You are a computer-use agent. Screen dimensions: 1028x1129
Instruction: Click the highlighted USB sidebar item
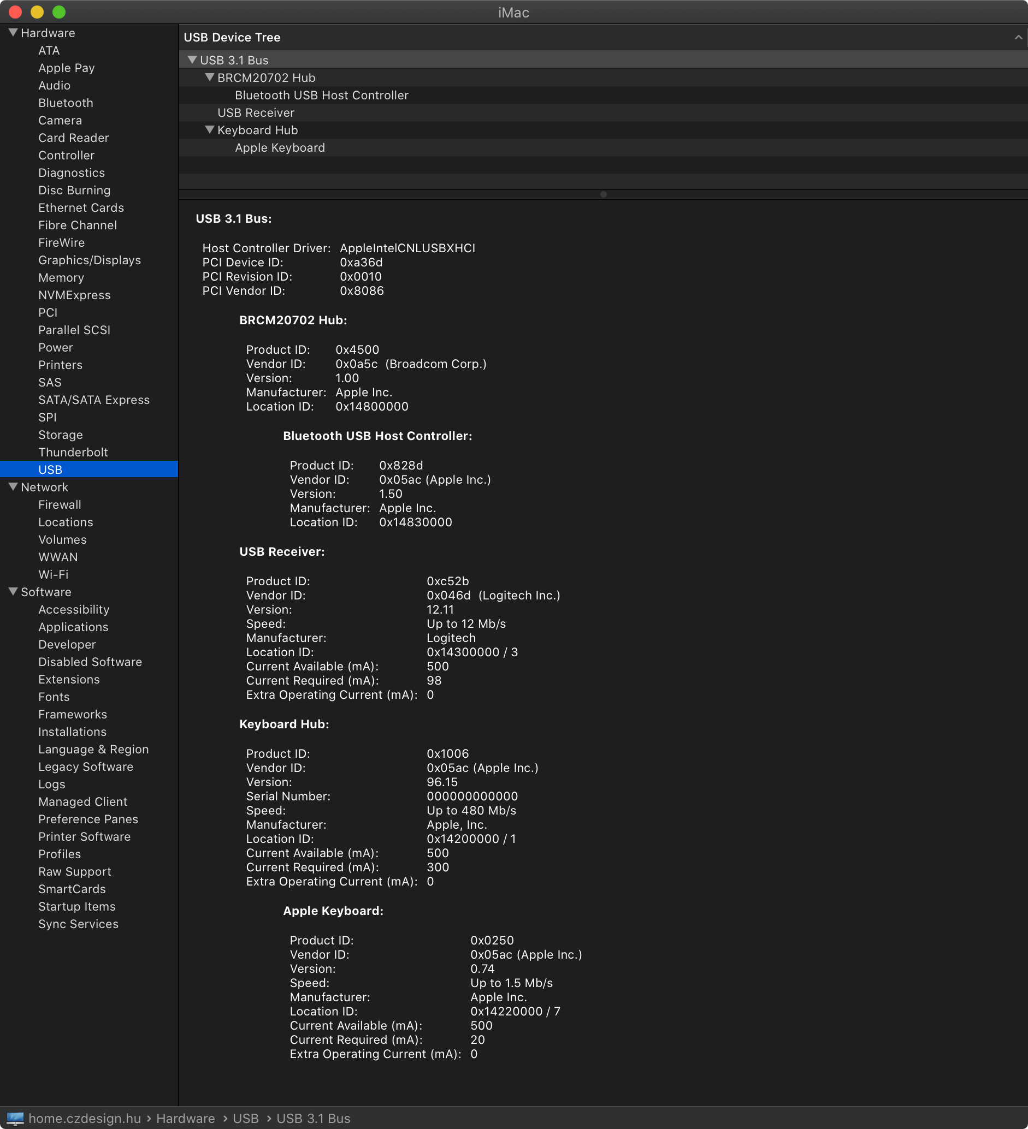89,470
